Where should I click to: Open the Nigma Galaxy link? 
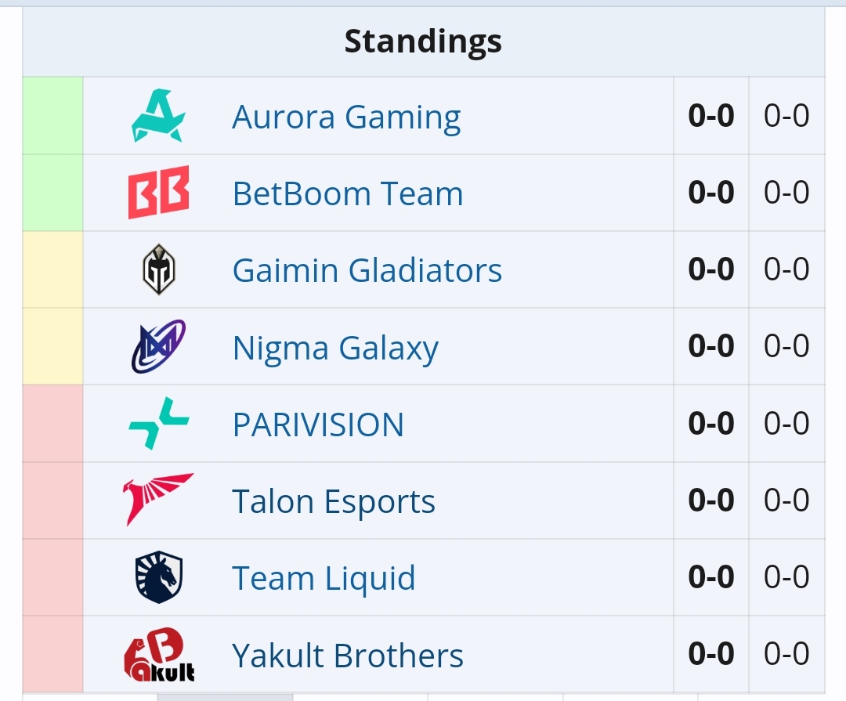pyautogui.click(x=335, y=348)
